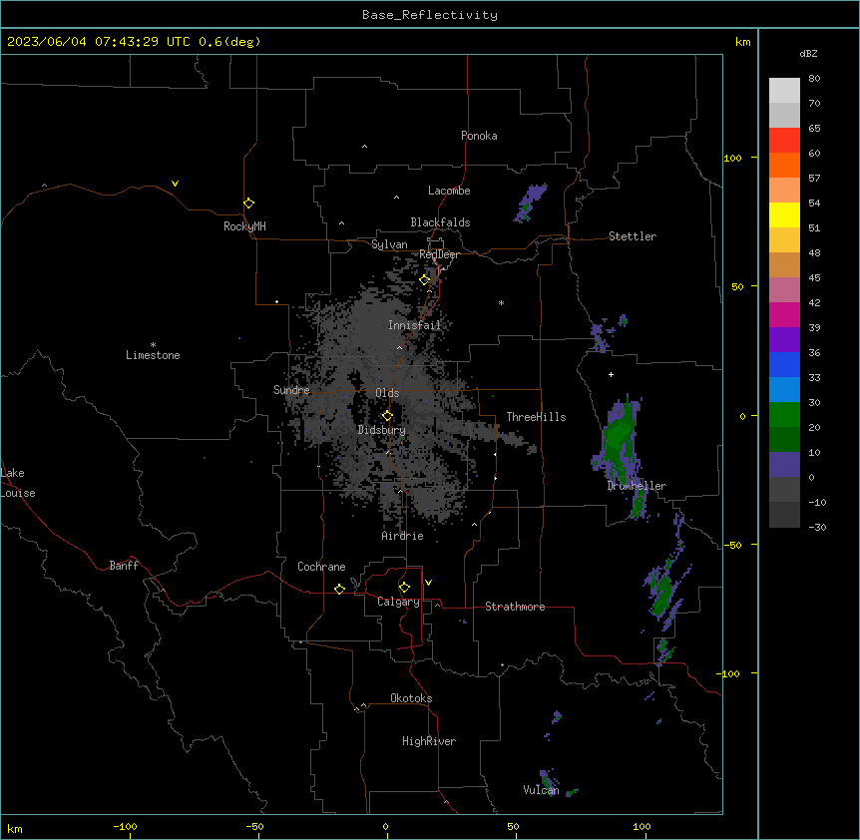860x840 pixels.
Task: Click the white plus marker north of Drumheller
Action: tap(611, 374)
